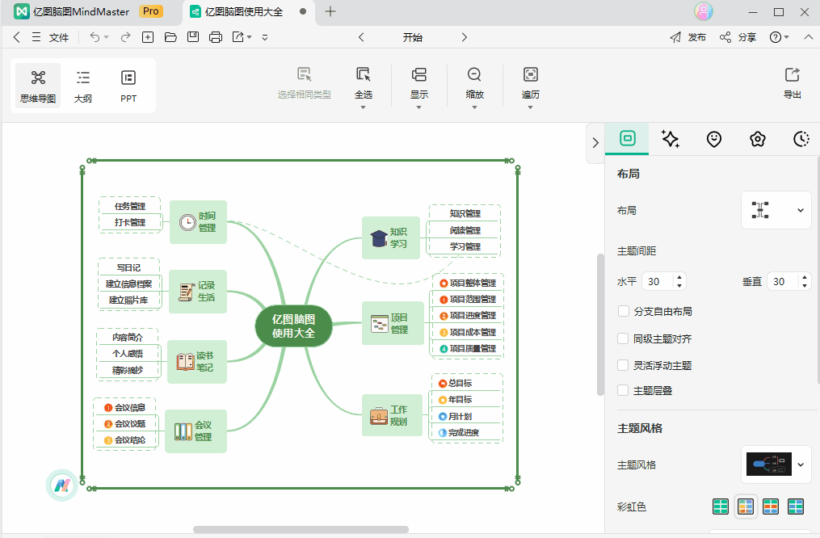
Task: Select the fourth rainbow color scheme
Action: pyautogui.click(x=796, y=506)
